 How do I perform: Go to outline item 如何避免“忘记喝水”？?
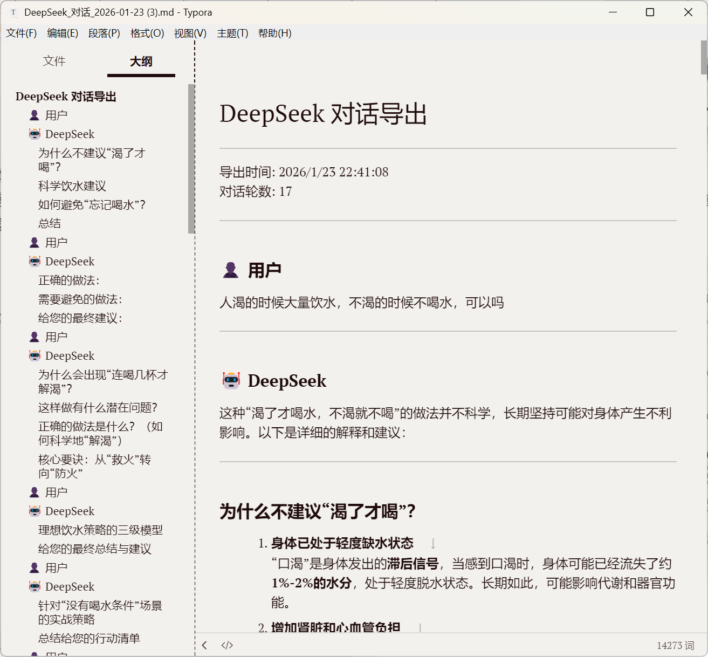pos(92,205)
